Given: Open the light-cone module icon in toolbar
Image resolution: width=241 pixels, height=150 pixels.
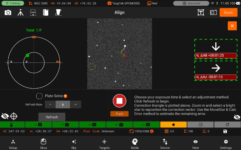Looking at the screenshot, I should click(58, 12).
